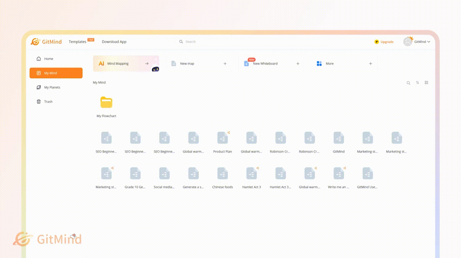Click the plus next to New Whiteboard
Image resolution: width=461 pixels, height=258 pixels.
[x=298, y=64]
